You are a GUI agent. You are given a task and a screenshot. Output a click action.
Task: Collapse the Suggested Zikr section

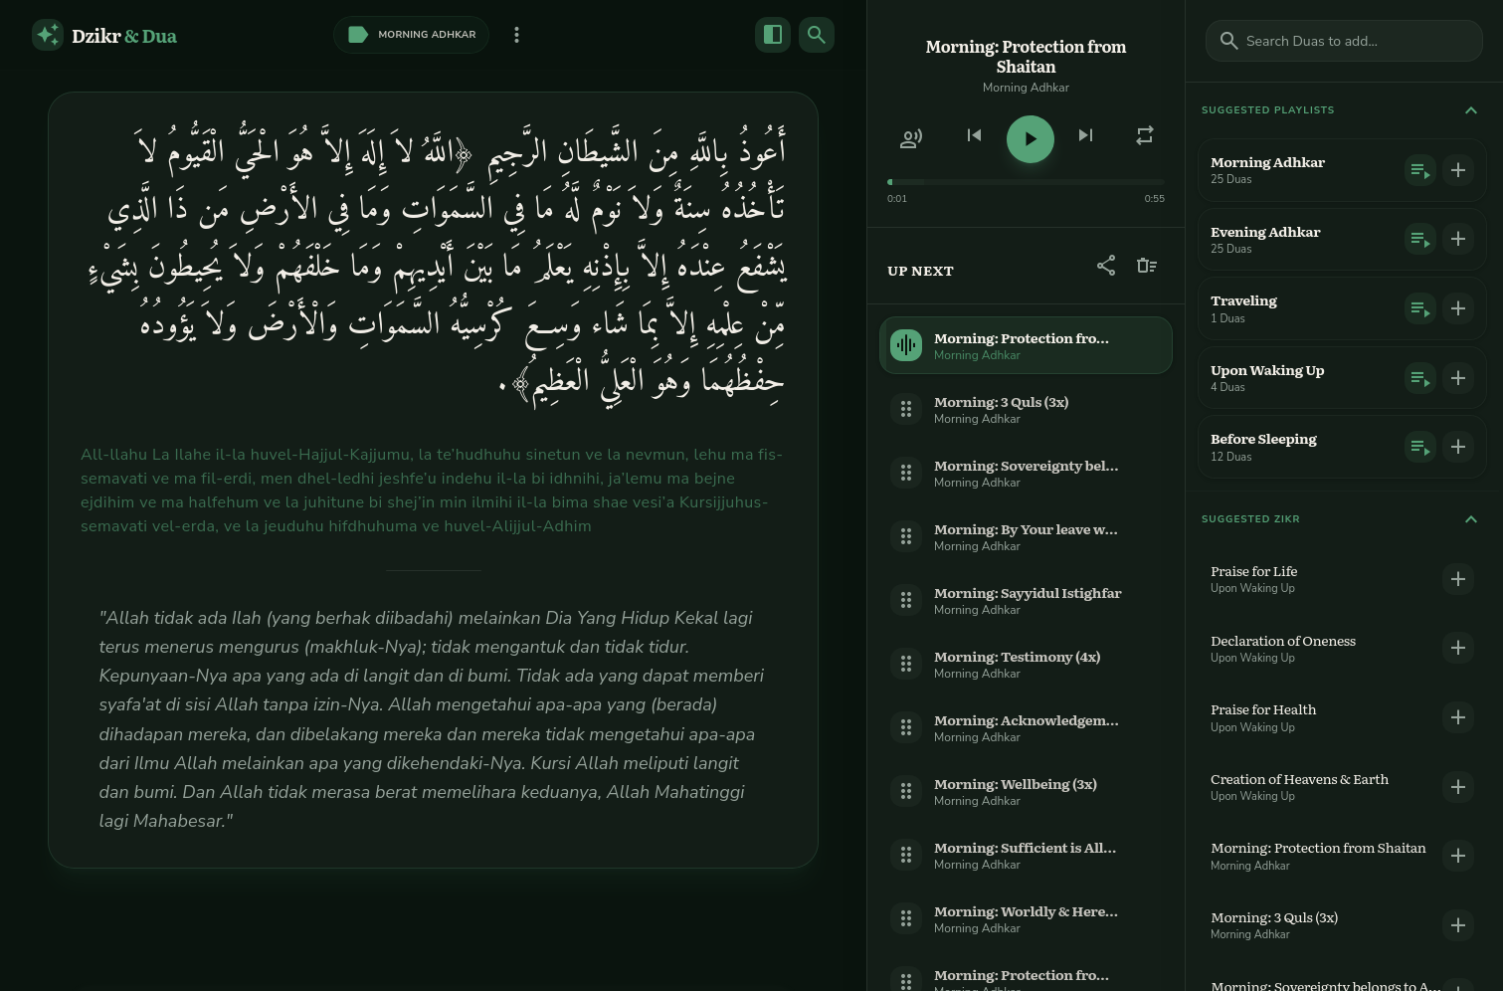click(1471, 519)
